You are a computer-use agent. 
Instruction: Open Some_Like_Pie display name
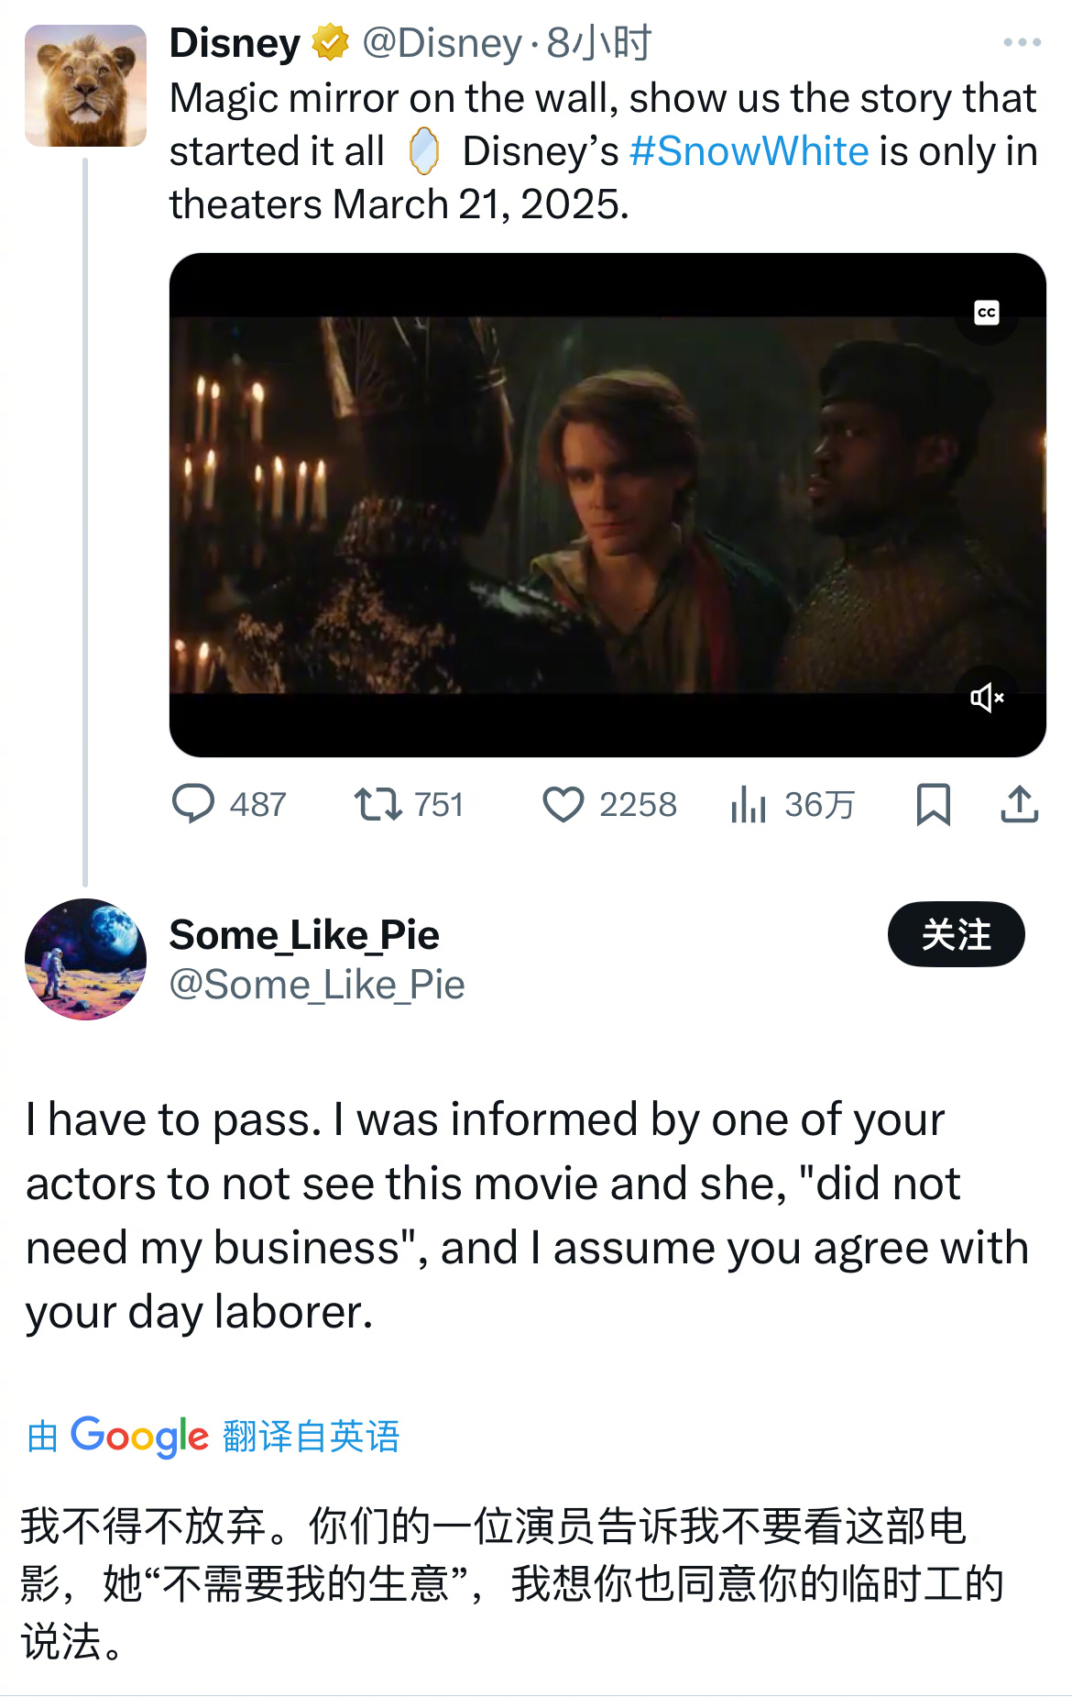(x=304, y=935)
